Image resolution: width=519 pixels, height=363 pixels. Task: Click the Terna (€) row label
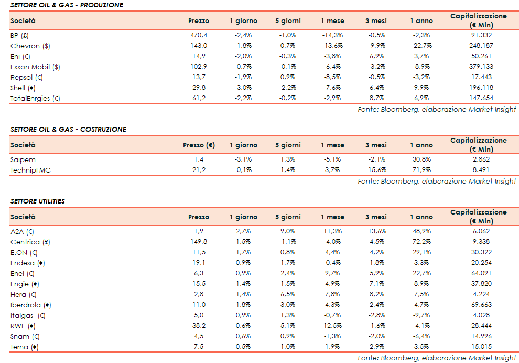click(25, 347)
